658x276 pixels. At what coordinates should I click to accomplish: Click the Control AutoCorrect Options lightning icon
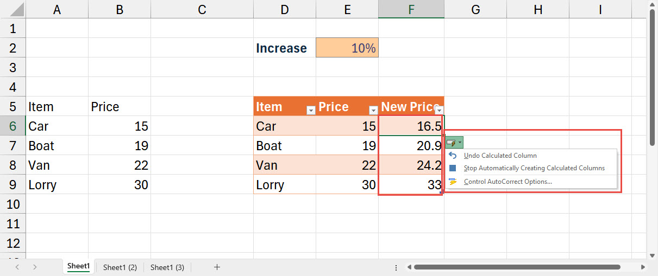(x=453, y=182)
